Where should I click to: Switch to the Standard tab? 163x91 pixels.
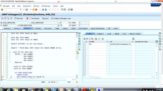pyautogui.click(x=38, y=28)
